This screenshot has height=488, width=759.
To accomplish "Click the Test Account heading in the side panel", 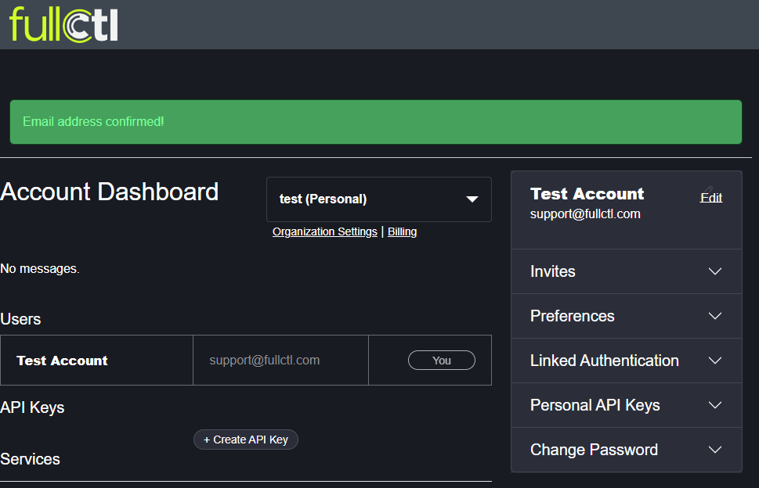I will (x=587, y=194).
